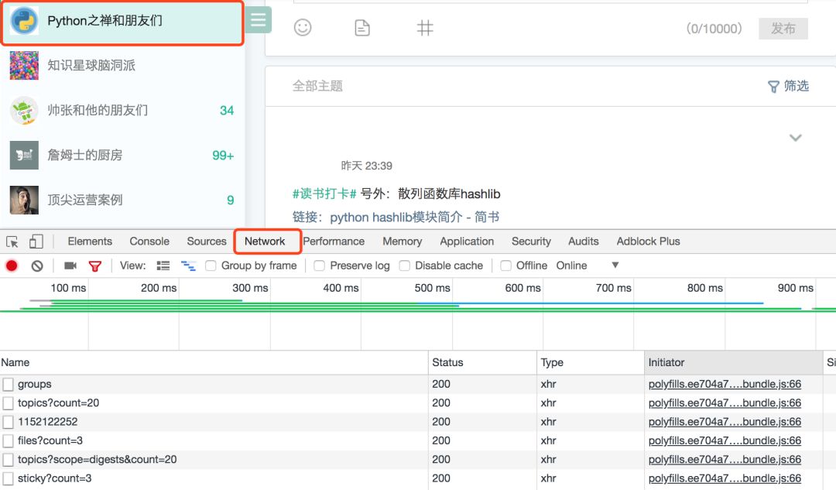The height and width of the screenshot is (490, 836).
Task: Open the Adblock Plus tab
Action: tap(649, 242)
